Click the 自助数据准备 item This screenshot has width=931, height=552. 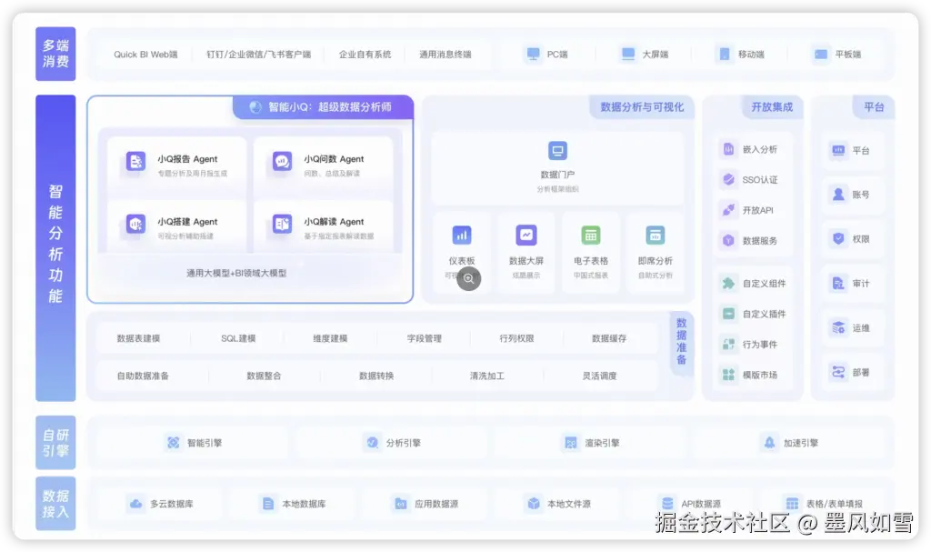[143, 376]
